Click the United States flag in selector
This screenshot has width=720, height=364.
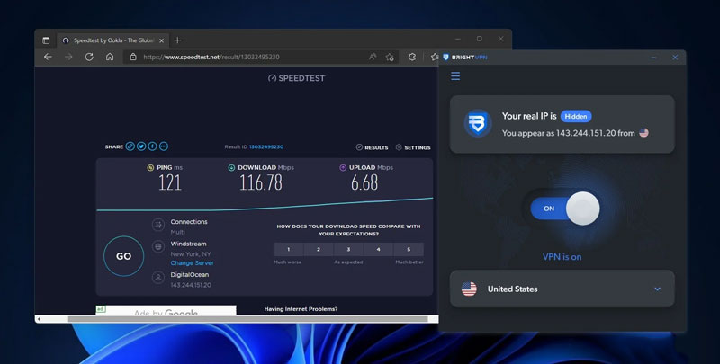click(469, 289)
